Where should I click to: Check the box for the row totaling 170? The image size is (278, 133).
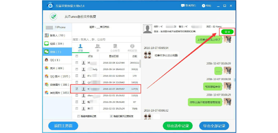77,76
